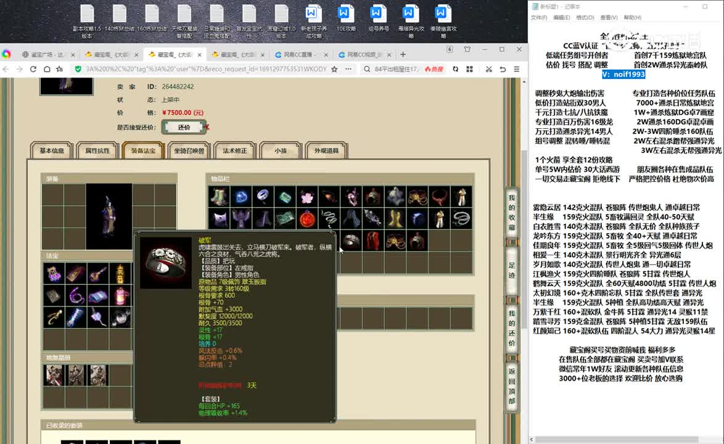Switch to the 属性抗性 tab
The height and width of the screenshot is (444, 724).
pos(97,151)
